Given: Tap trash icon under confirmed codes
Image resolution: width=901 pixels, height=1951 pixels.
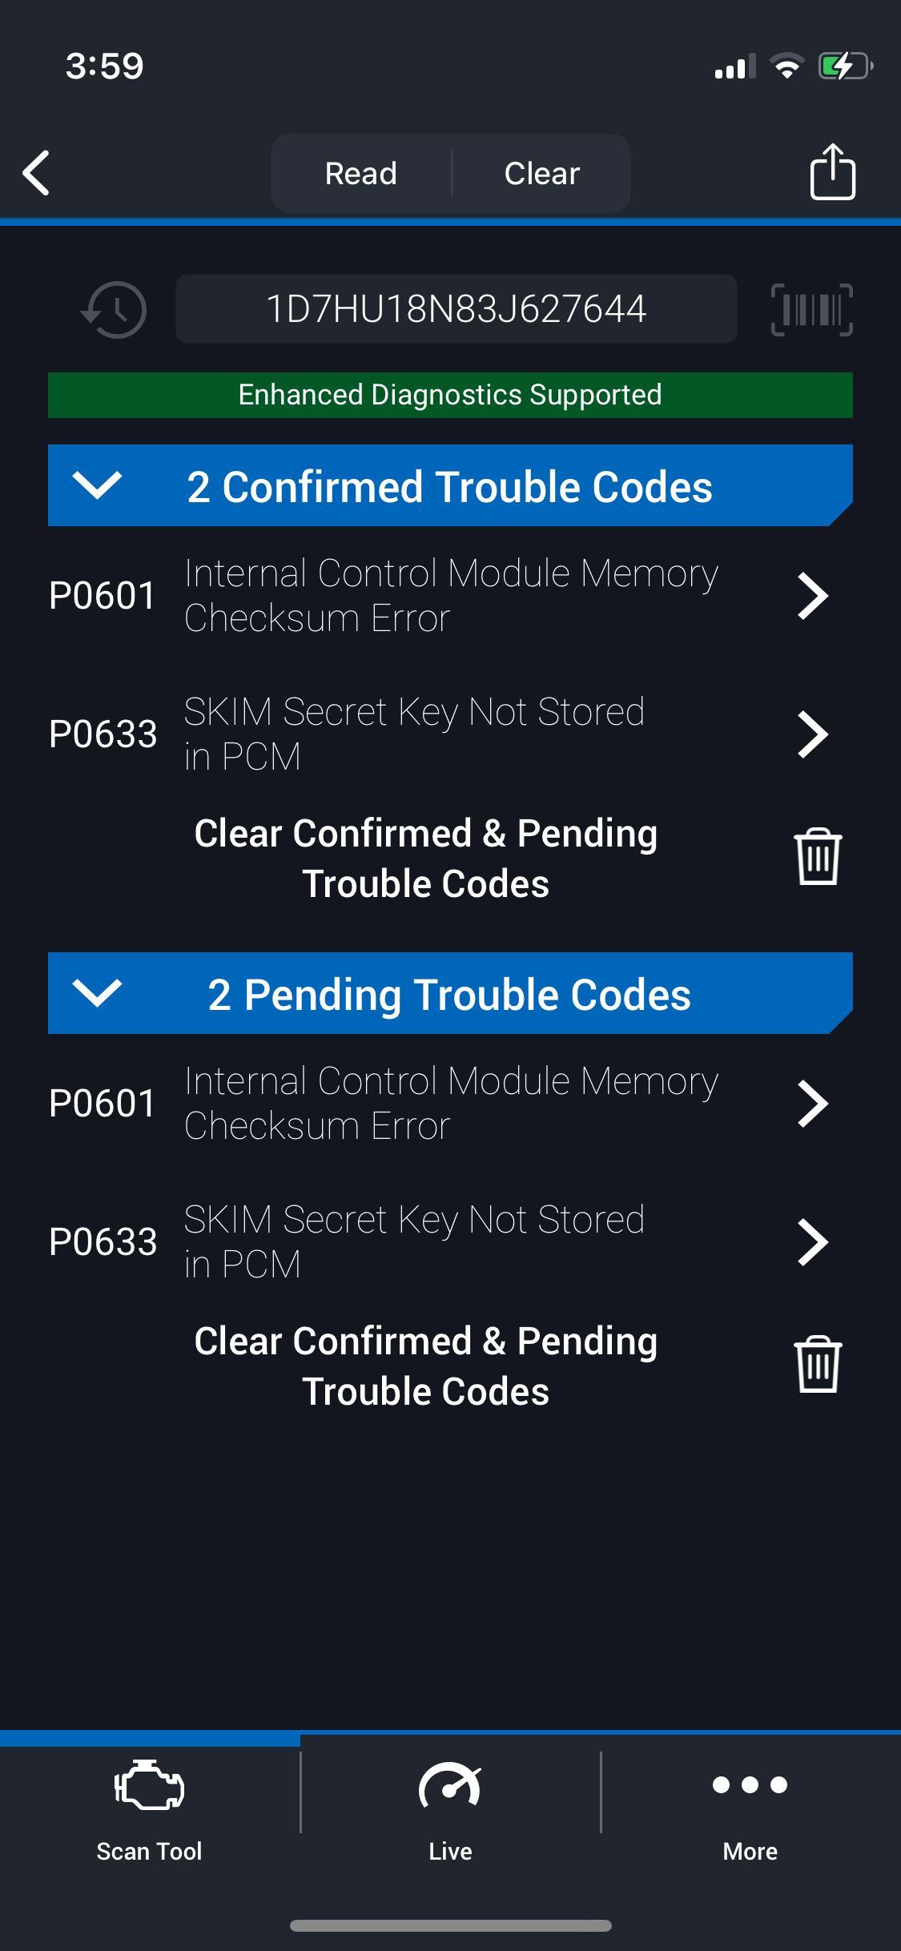Looking at the screenshot, I should click(818, 857).
